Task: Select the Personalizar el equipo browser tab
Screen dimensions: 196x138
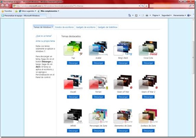Action: 23,15
